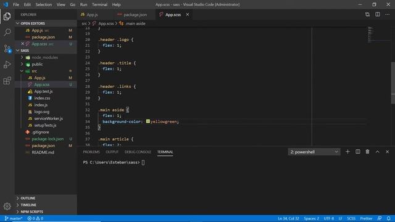
Task: Switch to the Debug Console tab
Action: point(138,152)
